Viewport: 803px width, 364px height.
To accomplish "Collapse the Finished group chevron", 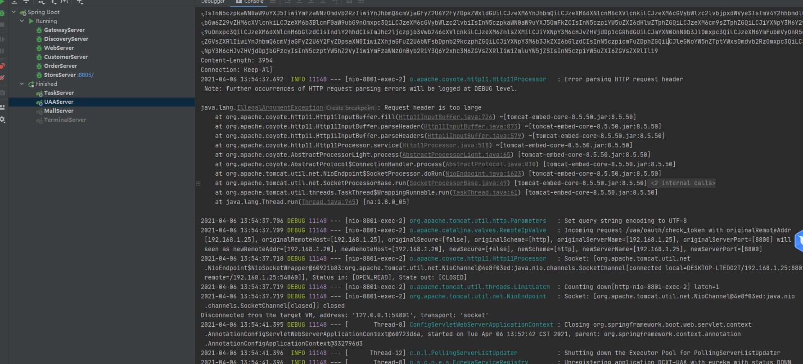I will [22, 84].
